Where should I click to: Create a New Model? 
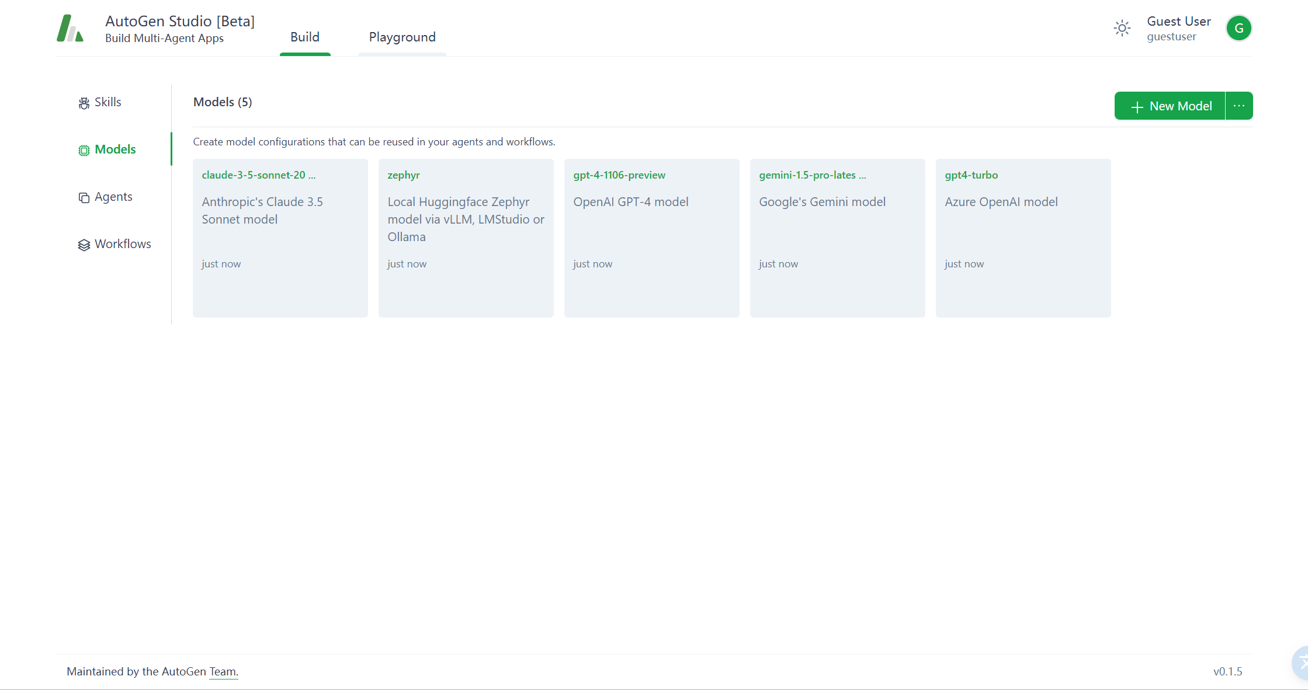1170,106
